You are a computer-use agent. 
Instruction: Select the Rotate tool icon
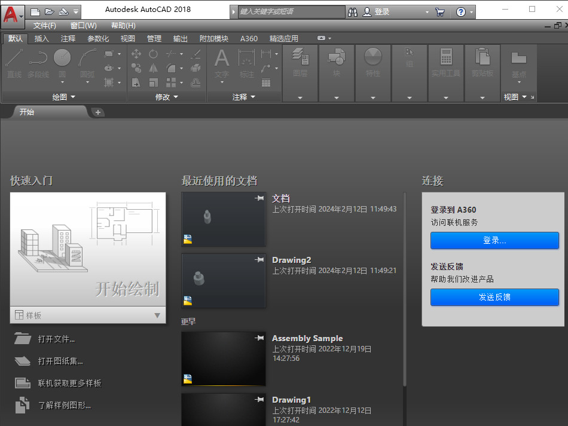tap(153, 54)
